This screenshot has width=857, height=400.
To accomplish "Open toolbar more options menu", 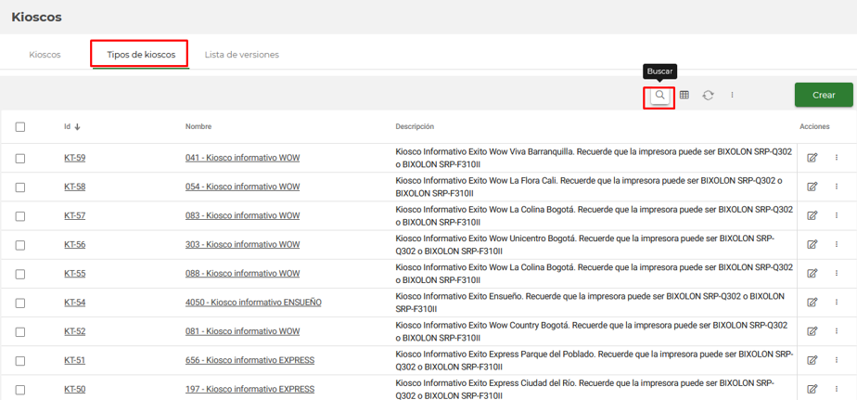I will pyautogui.click(x=732, y=96).
